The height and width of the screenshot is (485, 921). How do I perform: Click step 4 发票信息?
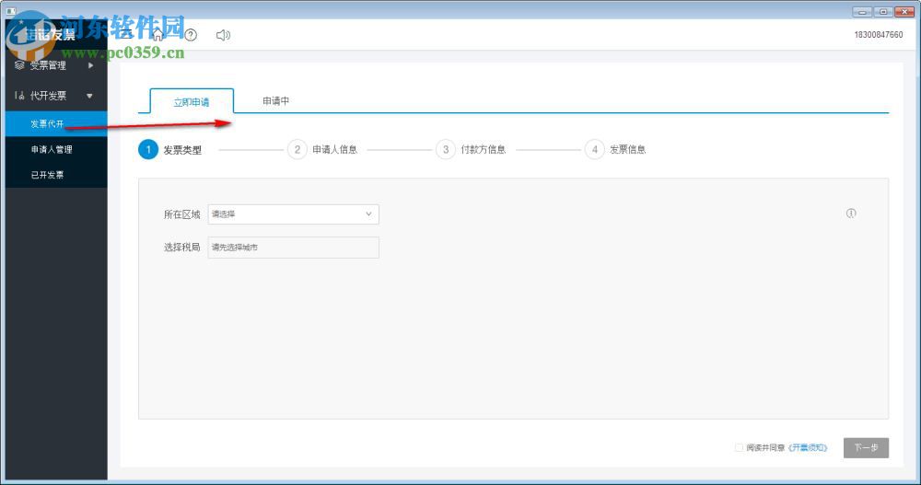click(615, 150)
